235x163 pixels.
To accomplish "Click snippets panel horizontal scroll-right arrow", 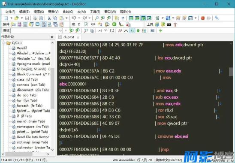I will click(48, 154).
